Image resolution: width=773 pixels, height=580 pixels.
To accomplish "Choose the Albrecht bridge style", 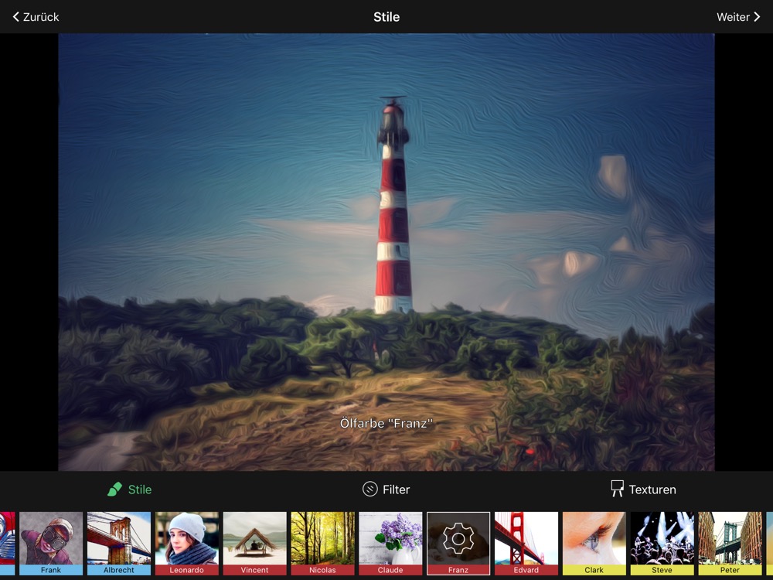I will (119, 543).
